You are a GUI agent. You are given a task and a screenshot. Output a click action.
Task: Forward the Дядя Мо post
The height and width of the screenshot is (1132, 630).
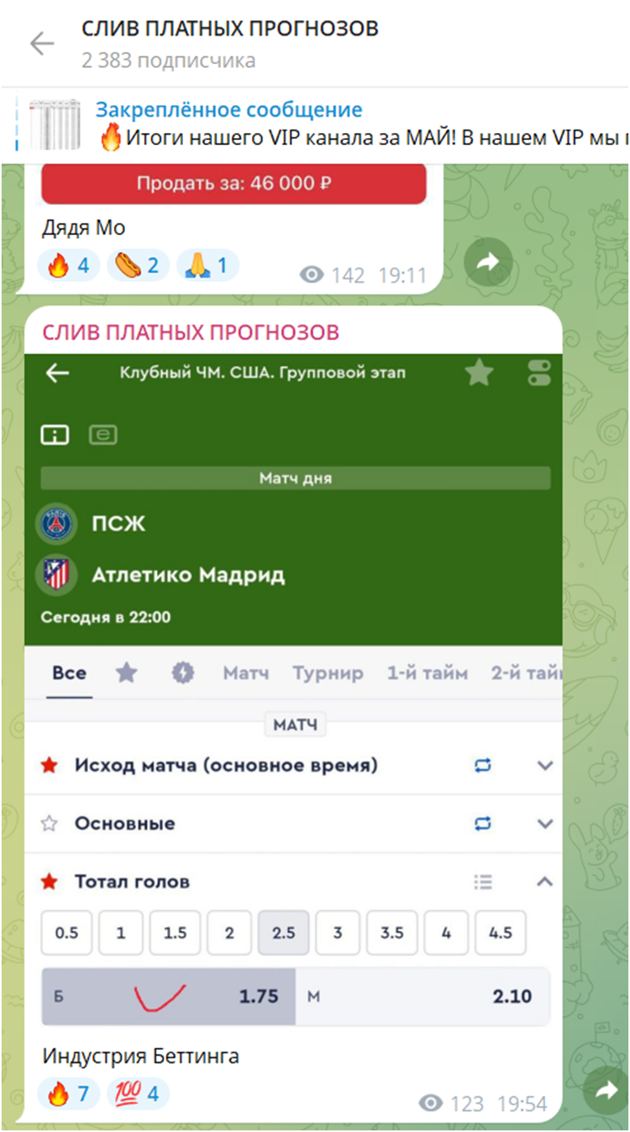tap(488, 262)
